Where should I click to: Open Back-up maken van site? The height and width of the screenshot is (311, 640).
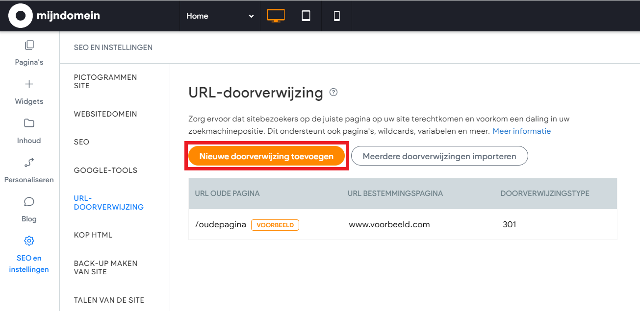tap(105, 267)
